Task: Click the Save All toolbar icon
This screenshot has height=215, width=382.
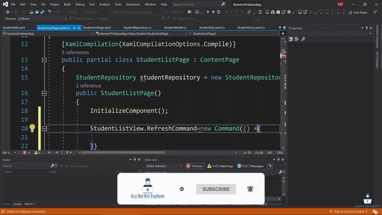Action: click(x=42, y=12)
